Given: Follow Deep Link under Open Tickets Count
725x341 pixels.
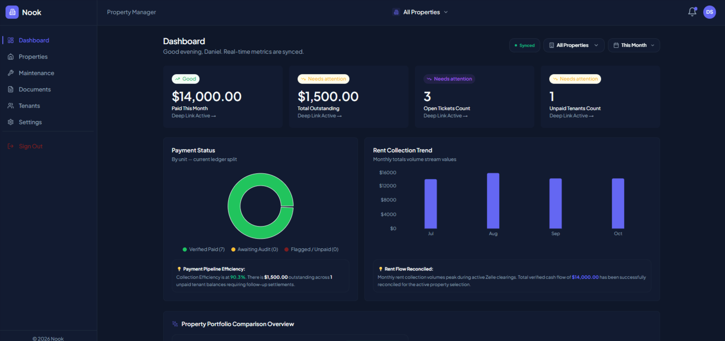Looking at the screenshot, I should pos(446,116).
